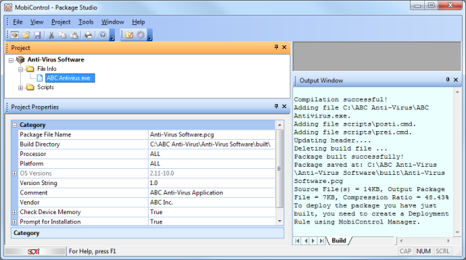466x260 pixels.
Task: Go to first output tab arrow
Action: 297,240
